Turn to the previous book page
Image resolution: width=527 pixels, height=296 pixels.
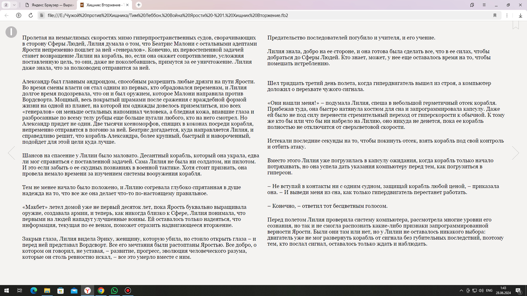(x=11, y=153)
